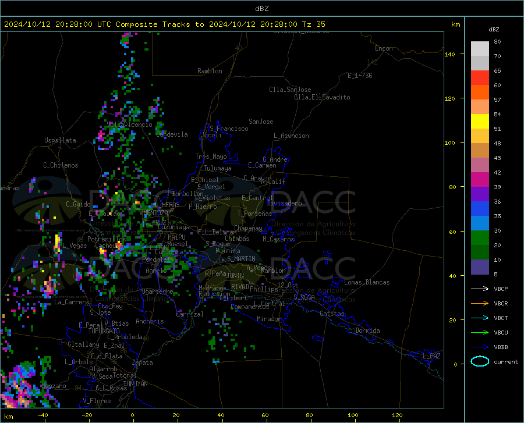Click the Carrizal map label
Screen dimensions: 524x423
[190, 314]
